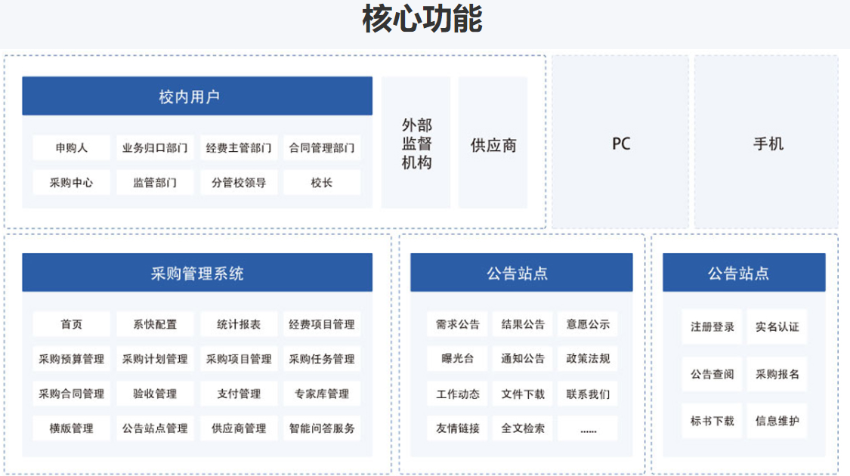
Task: Click the 供应商 panel
Action: [x=493, y=144]
